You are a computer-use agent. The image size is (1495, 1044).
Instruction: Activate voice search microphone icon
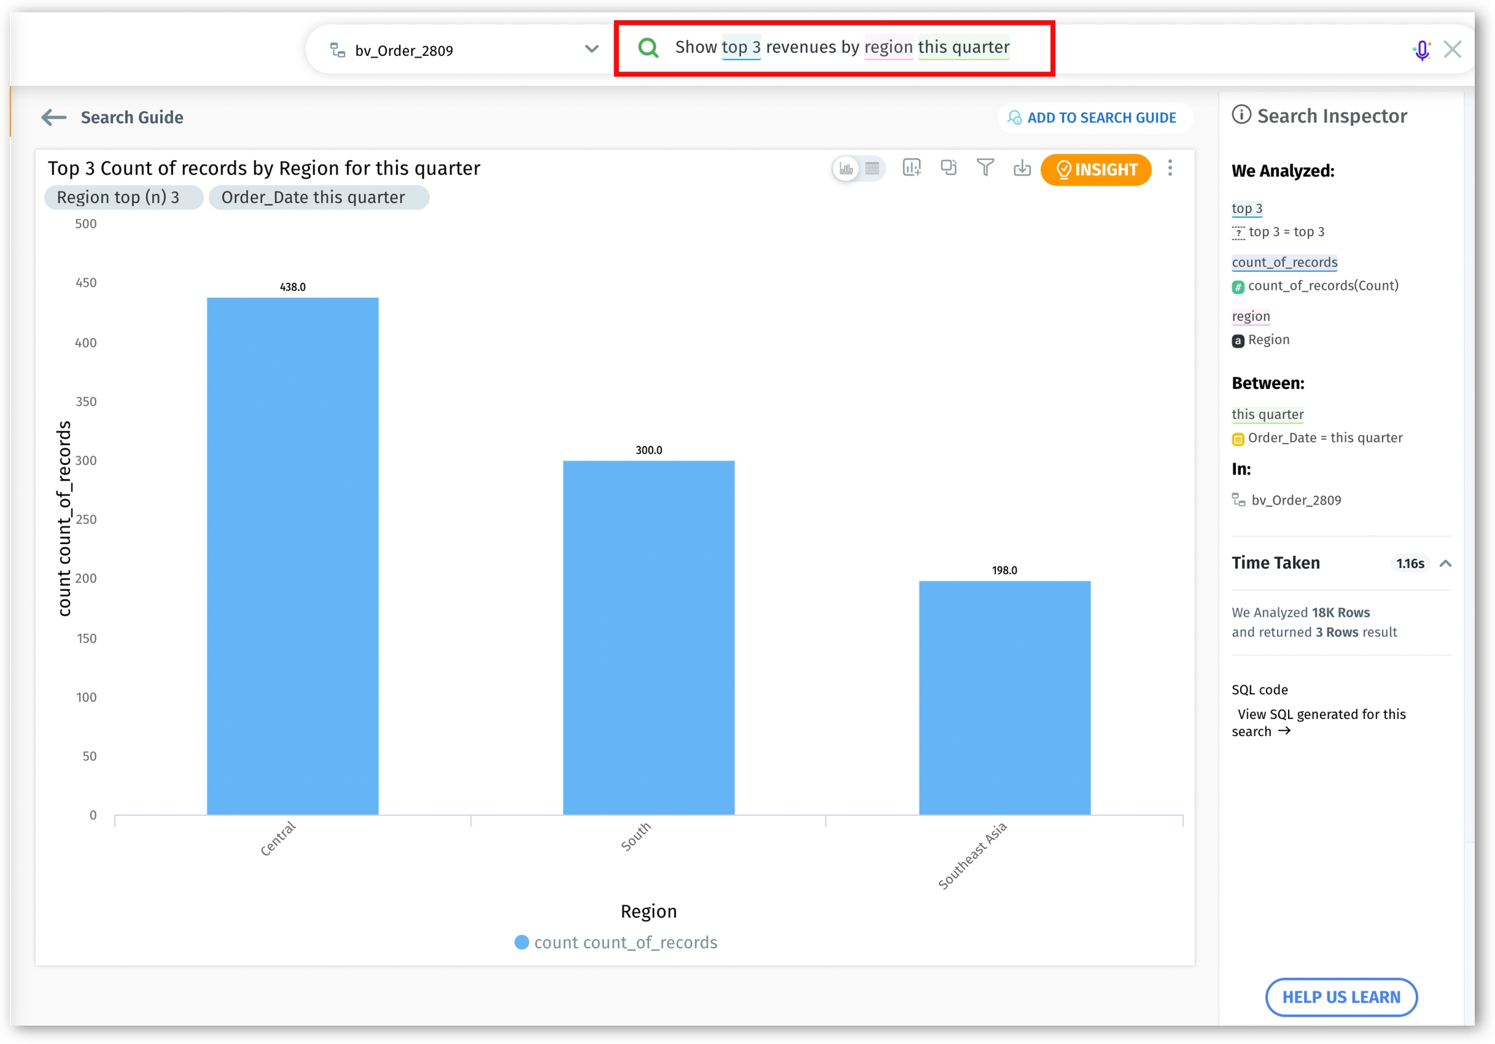[x=1422, y=49]
